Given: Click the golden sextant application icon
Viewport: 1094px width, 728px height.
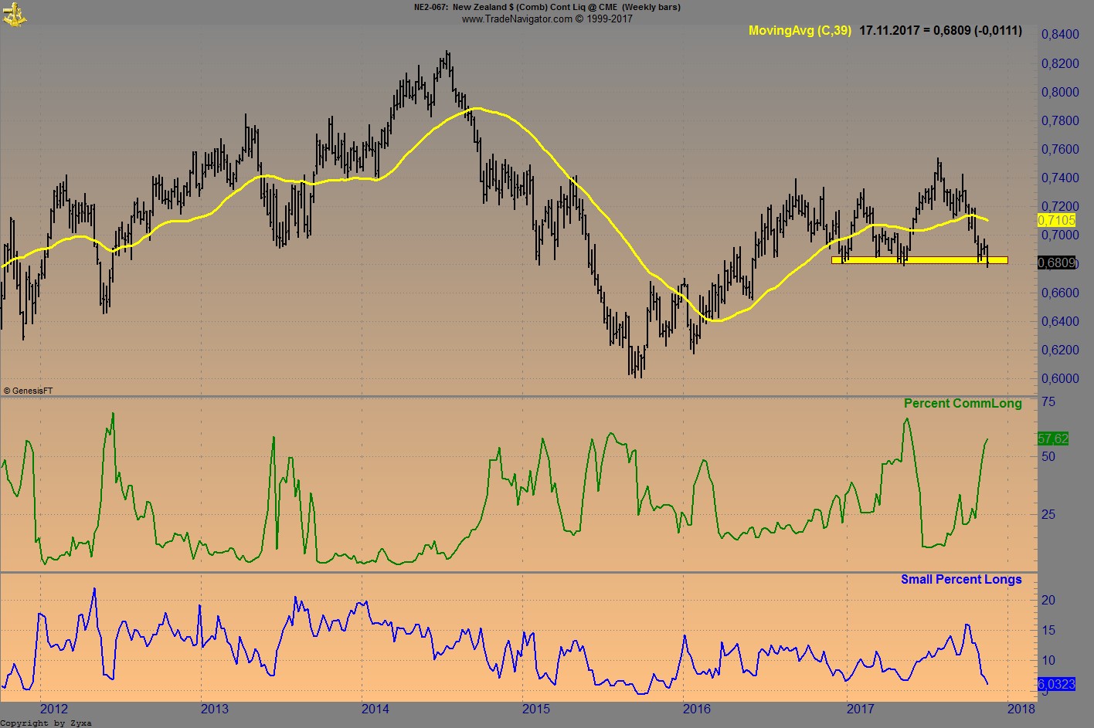Looking at the screenshot, I should click(13, 13).
